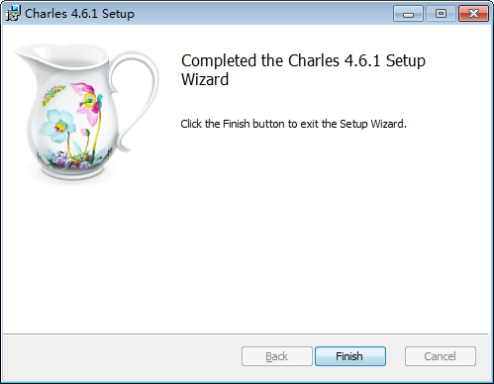Click the Charles pitcher logo image
The image size is (494, 384).
(x=86, y=112)
